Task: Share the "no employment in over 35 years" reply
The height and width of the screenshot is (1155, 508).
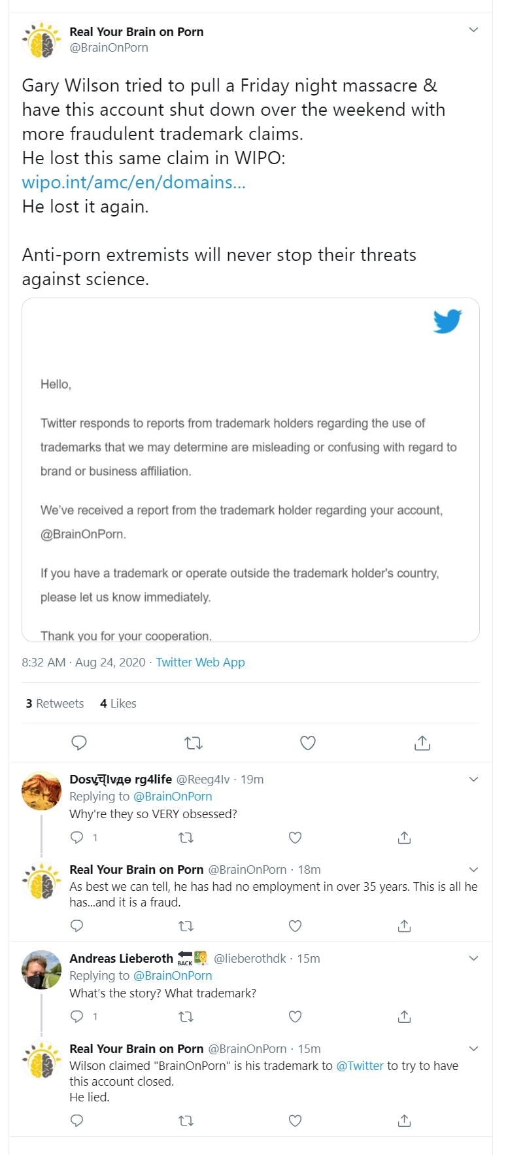Action: coord(405,925)
